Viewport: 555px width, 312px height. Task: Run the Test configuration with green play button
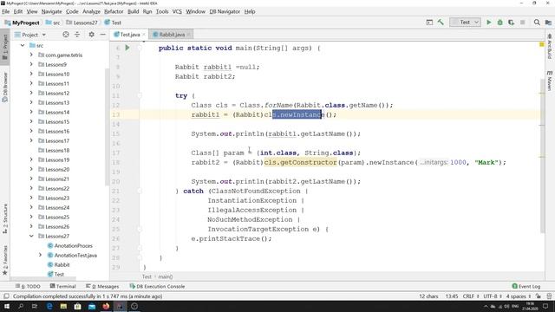point(489,23)
